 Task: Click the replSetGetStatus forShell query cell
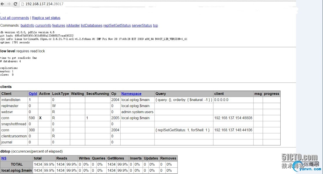coord(184,130)
